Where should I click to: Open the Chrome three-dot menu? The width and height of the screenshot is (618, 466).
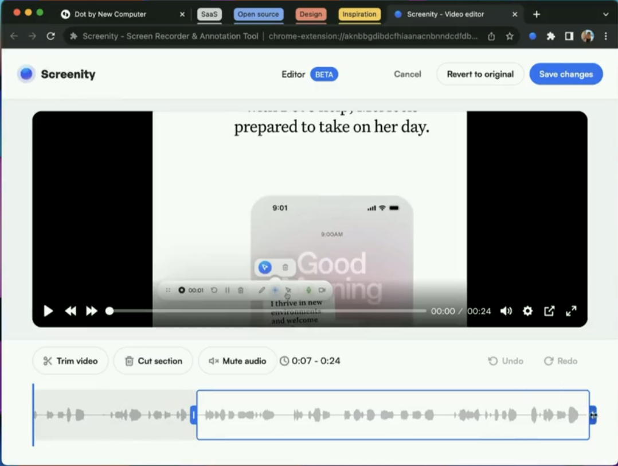606,36
